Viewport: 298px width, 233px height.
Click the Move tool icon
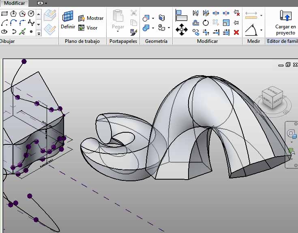tap(181, 29)
